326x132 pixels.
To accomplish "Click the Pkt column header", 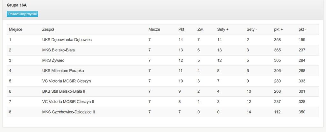I will pyautogui.click(x=181, y=30).
